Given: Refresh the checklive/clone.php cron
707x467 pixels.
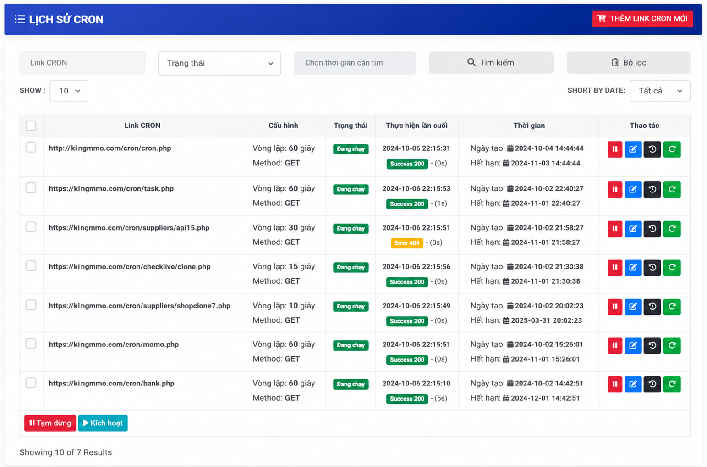Looking at the screenshot, I should (x=672, y=268).
